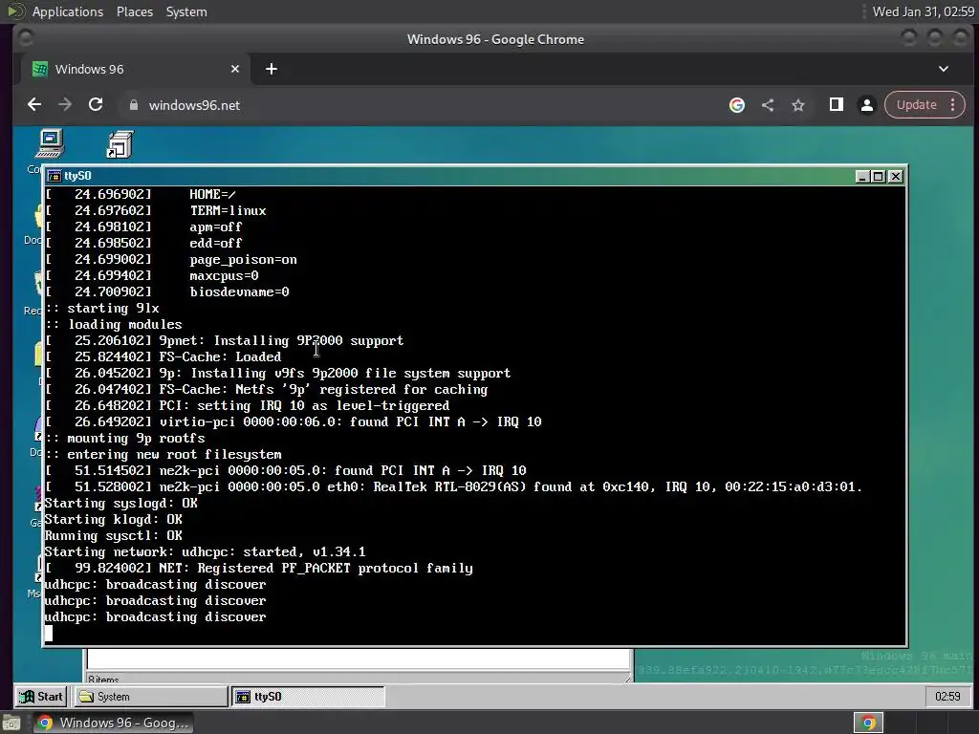Click 'Starting syslogd: OK' line
Viewport: 979px width, 734px height.
coord(121,503)
